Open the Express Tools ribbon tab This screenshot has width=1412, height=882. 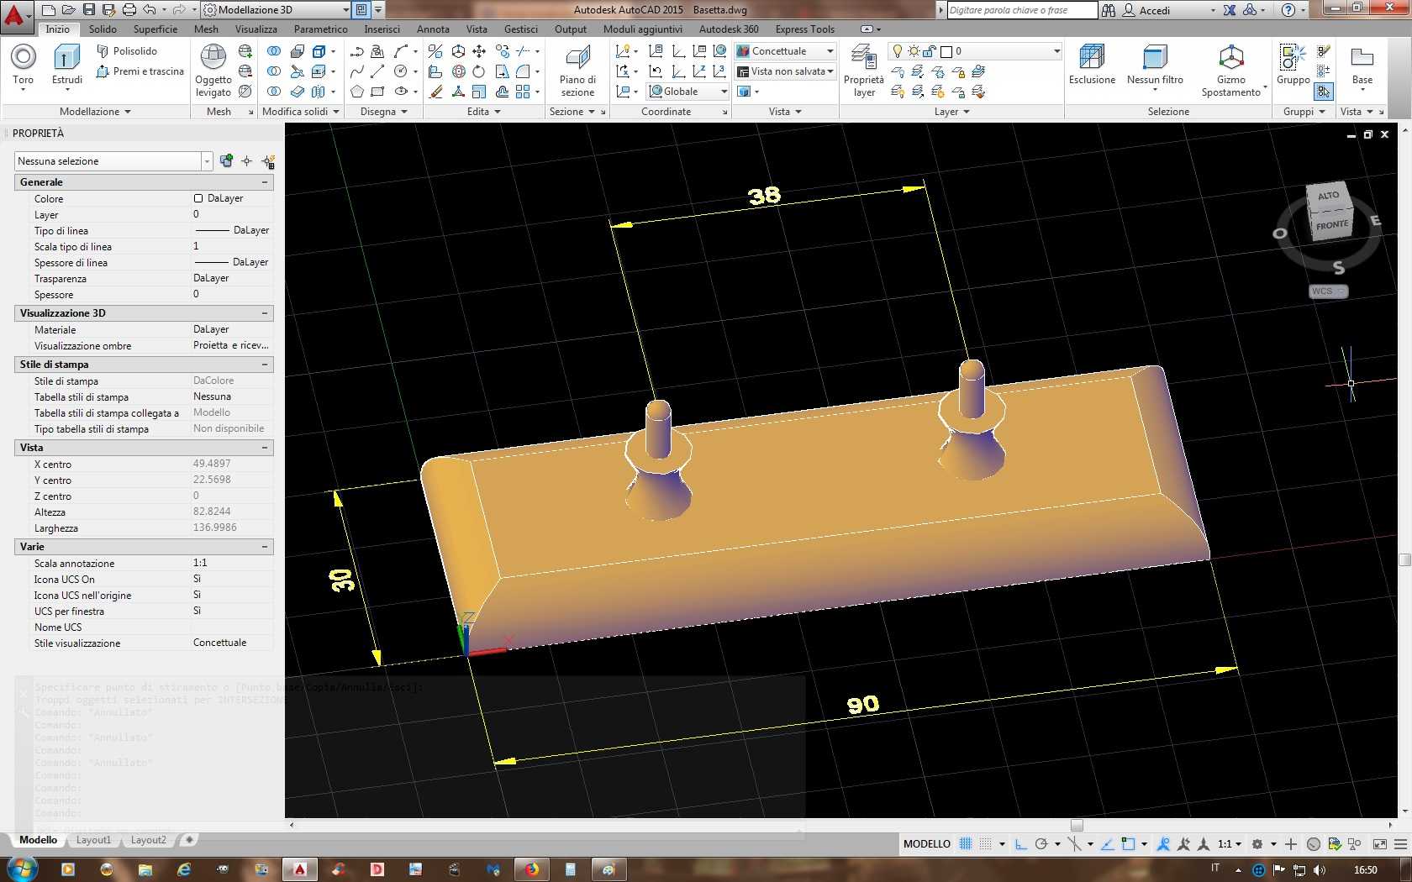pos(804,29)
